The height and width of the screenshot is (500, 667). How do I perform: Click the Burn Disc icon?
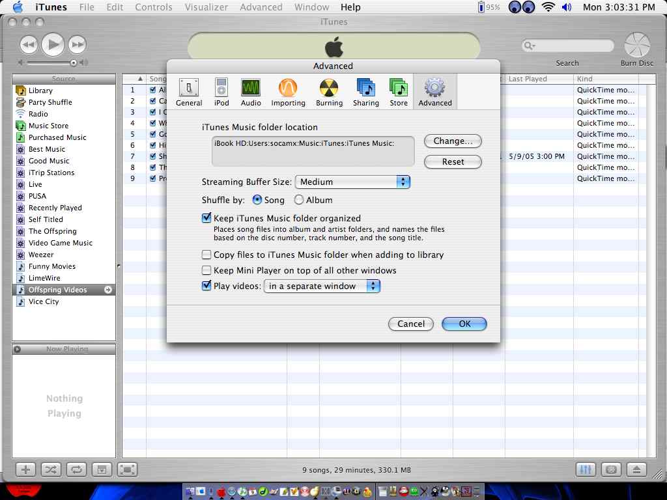tap(637, 45)
